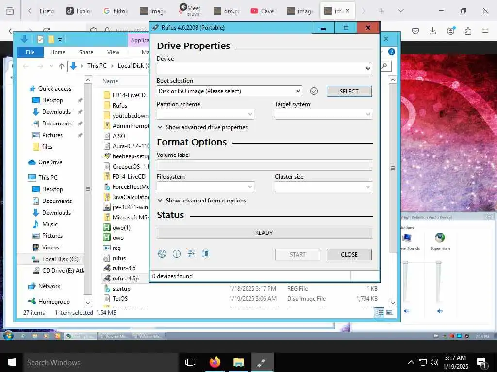Viewport: 497px width, 372px height.
Task: Click the Volume label input field
Action: [x=265, y=165]
